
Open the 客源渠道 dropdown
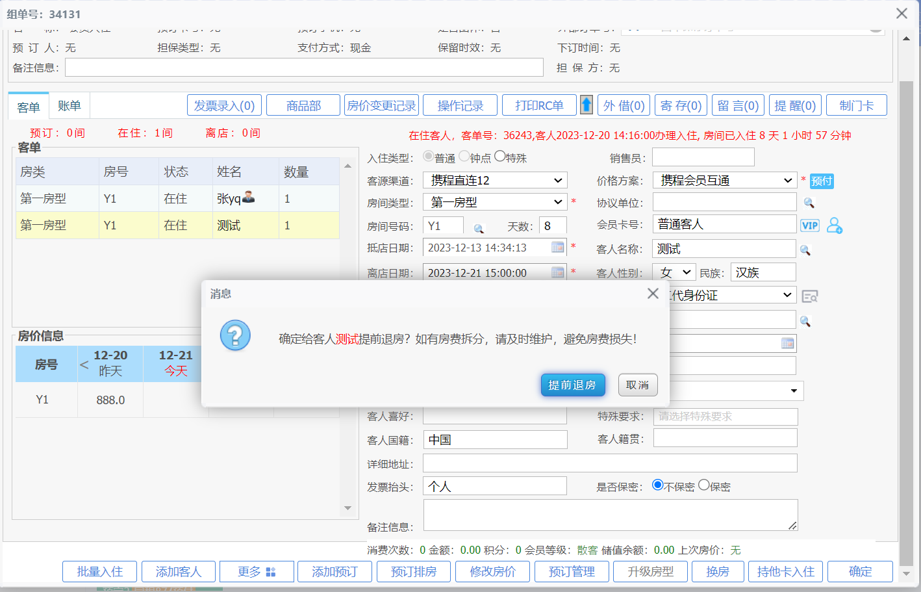(495, 180)
